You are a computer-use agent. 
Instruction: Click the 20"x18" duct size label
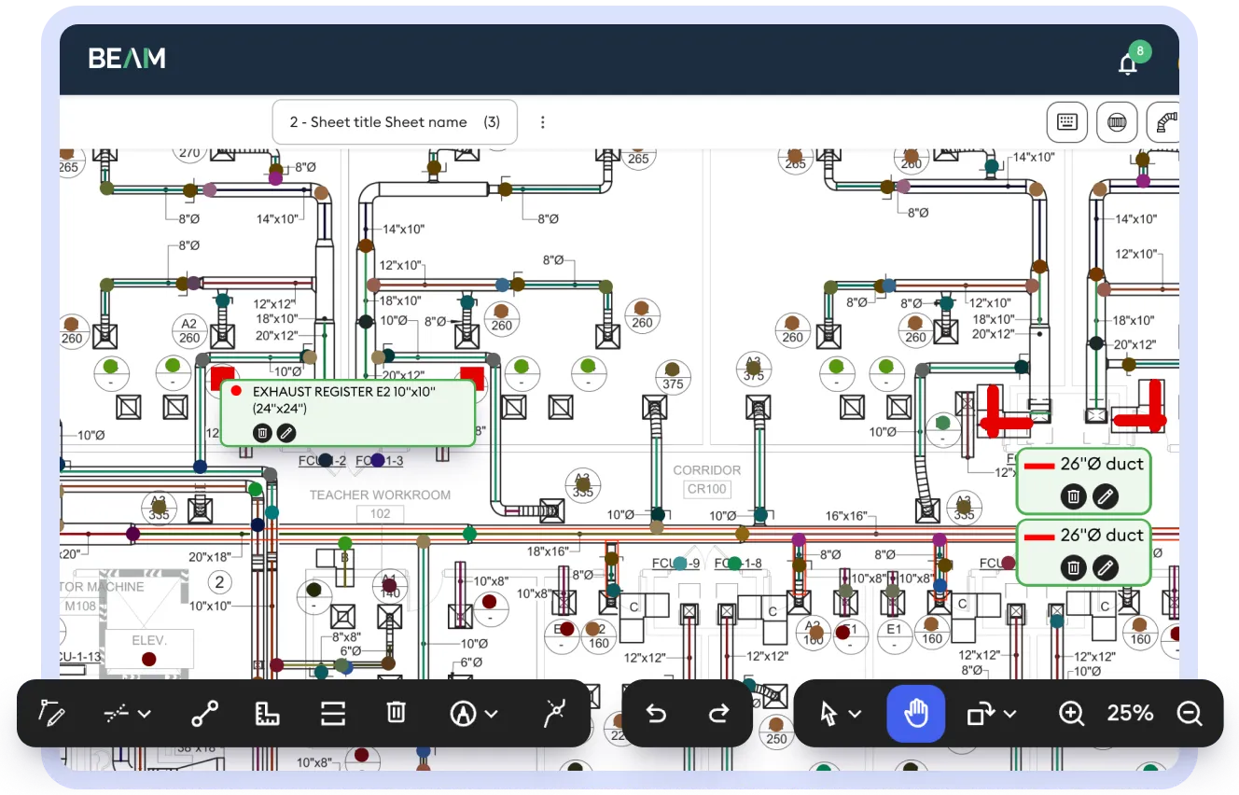coord(210,557)
